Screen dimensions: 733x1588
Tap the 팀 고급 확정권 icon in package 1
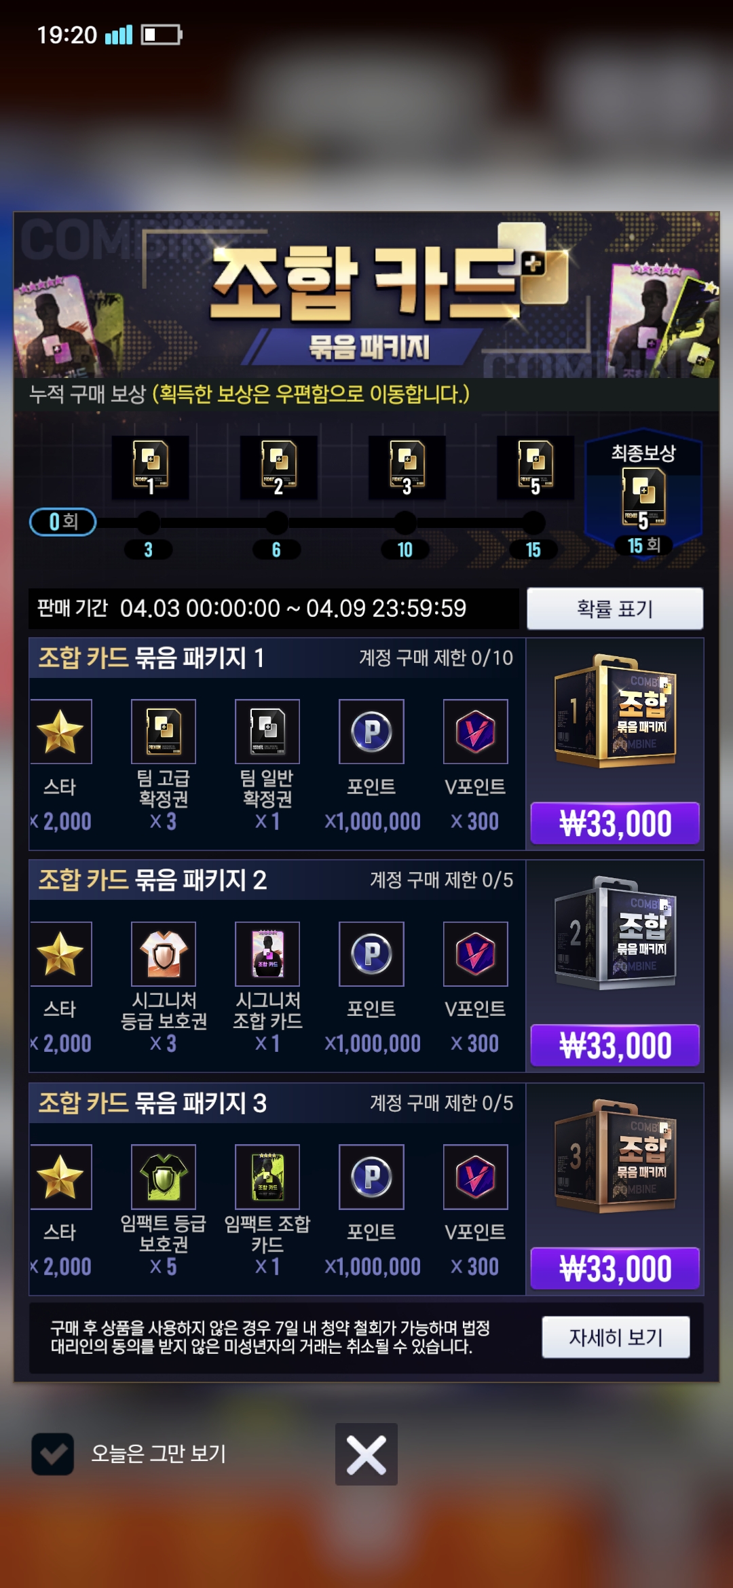tap(164, 732)
